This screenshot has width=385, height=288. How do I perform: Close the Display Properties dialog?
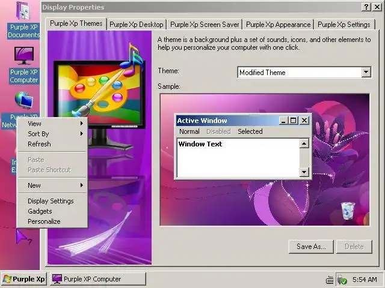point(377,7)
